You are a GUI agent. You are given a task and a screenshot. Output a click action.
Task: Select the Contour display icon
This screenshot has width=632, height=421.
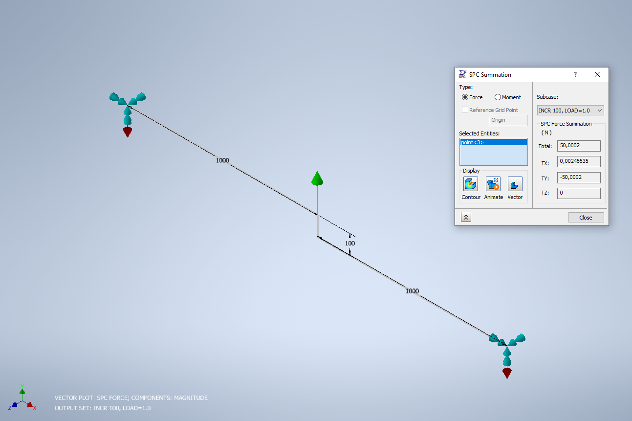click(470, 184)
